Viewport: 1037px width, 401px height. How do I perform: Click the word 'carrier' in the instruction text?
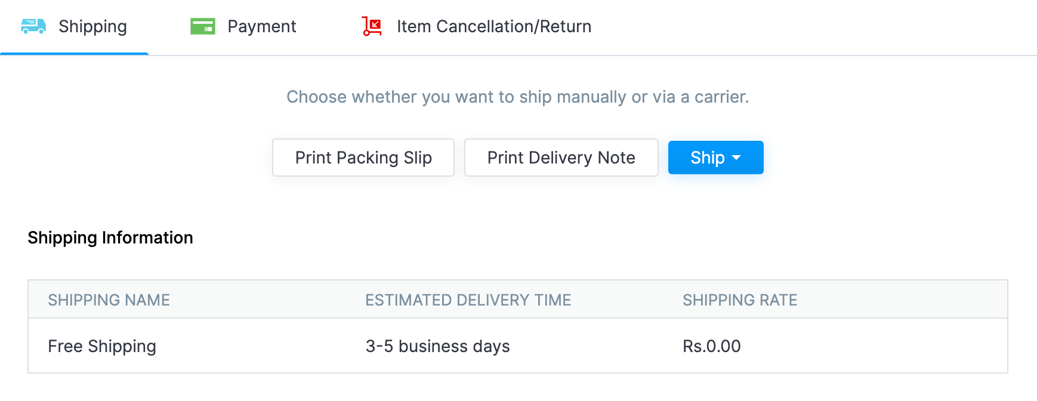click(x=720, y=97)
